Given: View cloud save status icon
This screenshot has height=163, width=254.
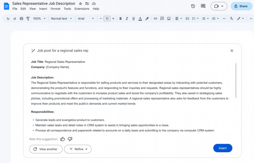Looking at the screenshot, I should [94, 4].
